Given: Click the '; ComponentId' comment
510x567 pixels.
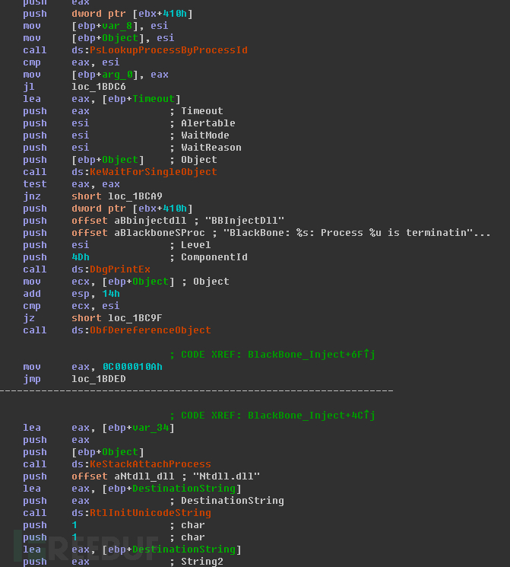Looking at the screenshot, I should point(208,257).
